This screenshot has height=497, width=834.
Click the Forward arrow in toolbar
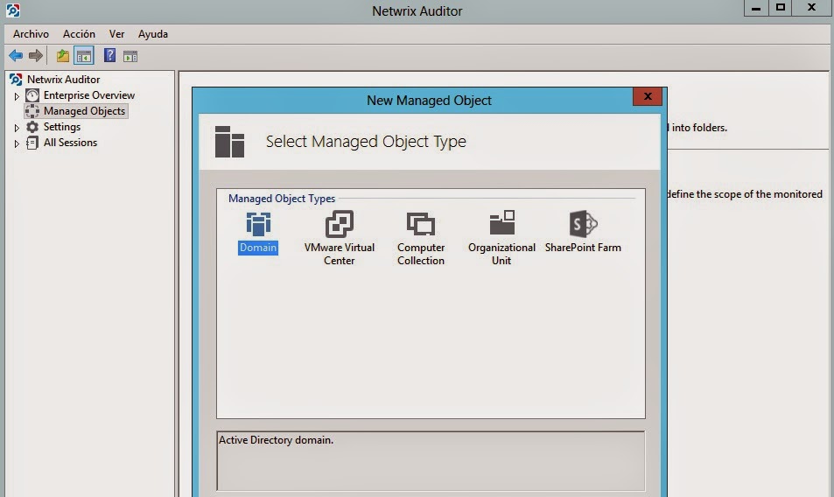click(x=36, y=56)
